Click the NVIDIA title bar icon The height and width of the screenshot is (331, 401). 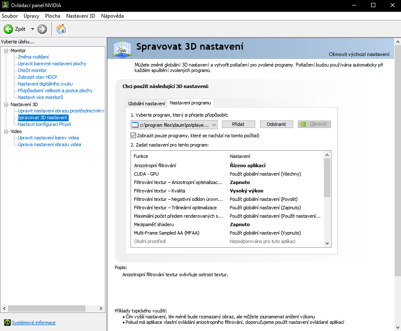coord(5,5)
